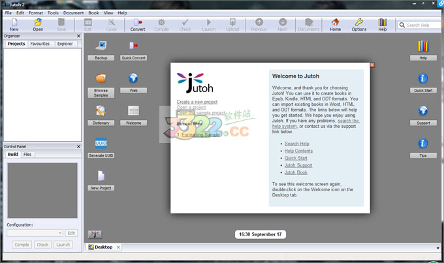This screenshot has height=263, width=444.
Task: Click the Backup desktop icon
Action: pyautogui.click(x=101, y=45)
